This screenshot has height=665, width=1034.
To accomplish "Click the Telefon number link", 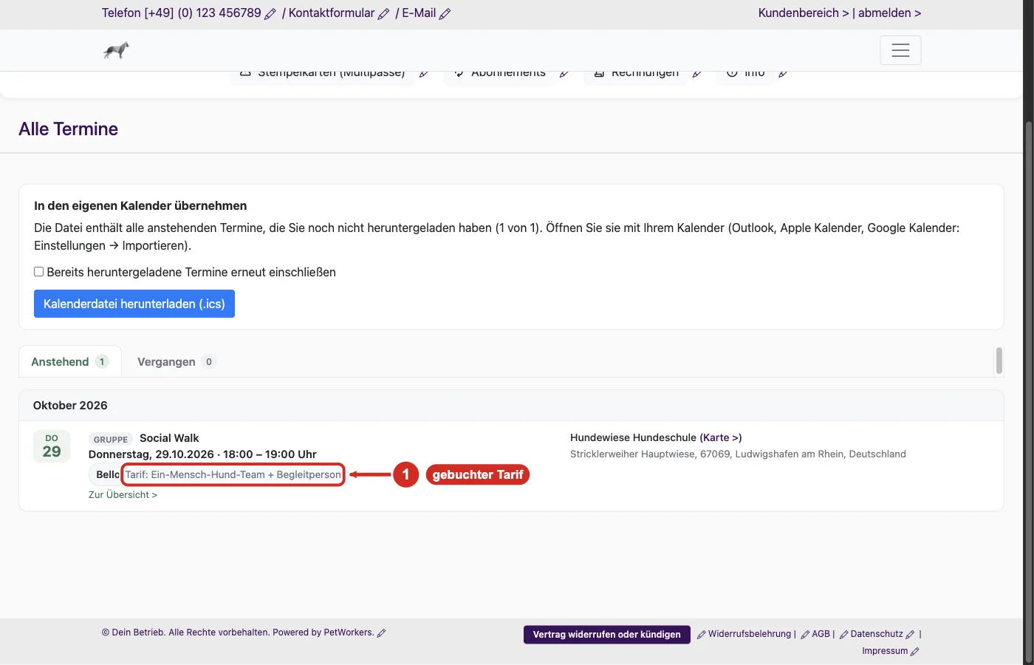I will [x=182, y=13].
